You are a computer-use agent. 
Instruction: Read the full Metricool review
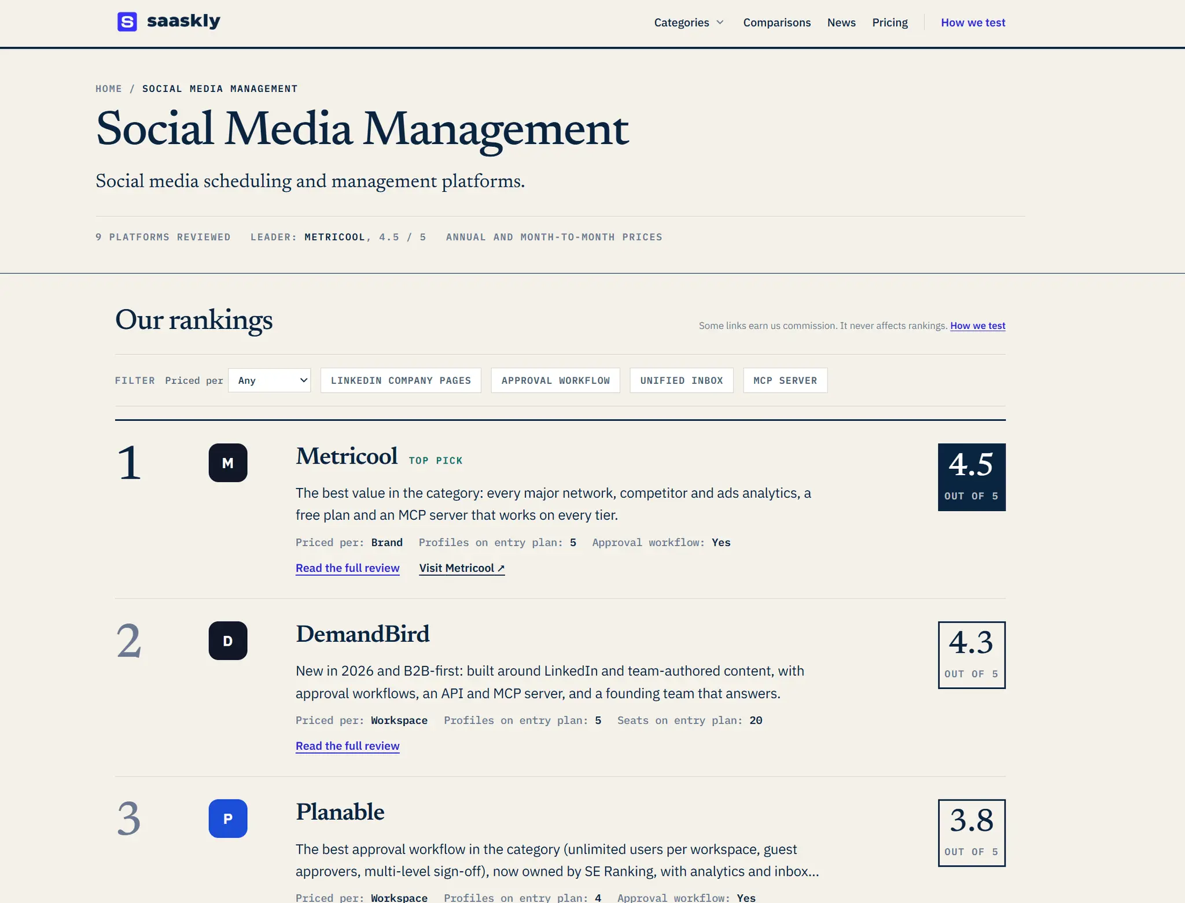coord(348,568)
